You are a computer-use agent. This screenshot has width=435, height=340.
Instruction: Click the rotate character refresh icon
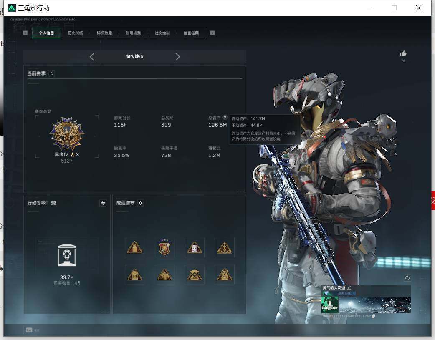point(407,278)
